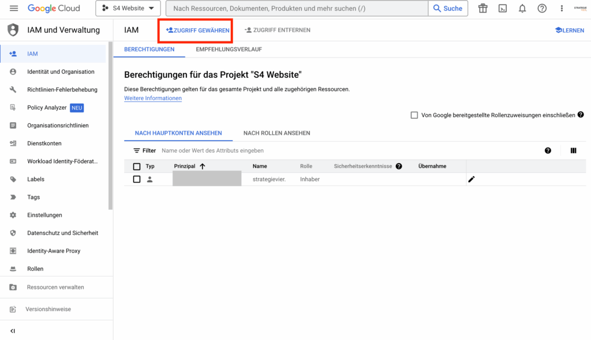
Task: Toggle the select-all checkbox in table header
Action: (137, 167)
